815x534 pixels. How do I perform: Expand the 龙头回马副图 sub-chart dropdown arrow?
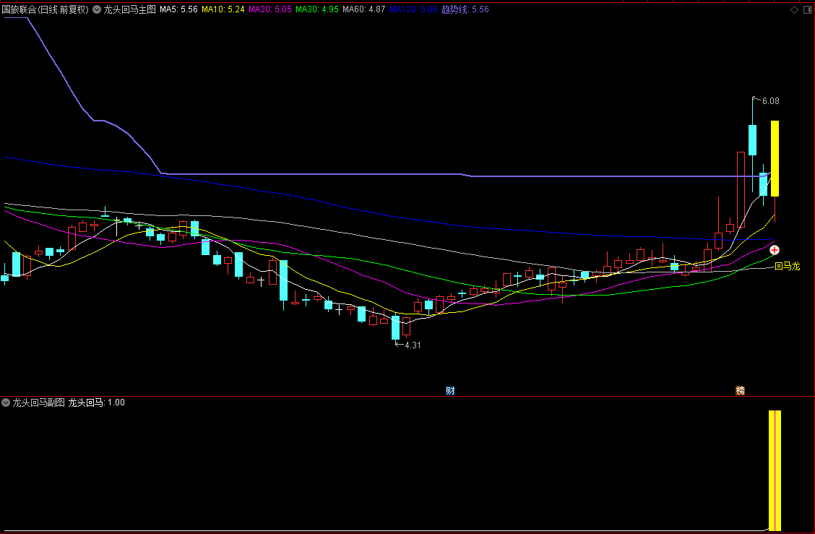tap(6, 402)
